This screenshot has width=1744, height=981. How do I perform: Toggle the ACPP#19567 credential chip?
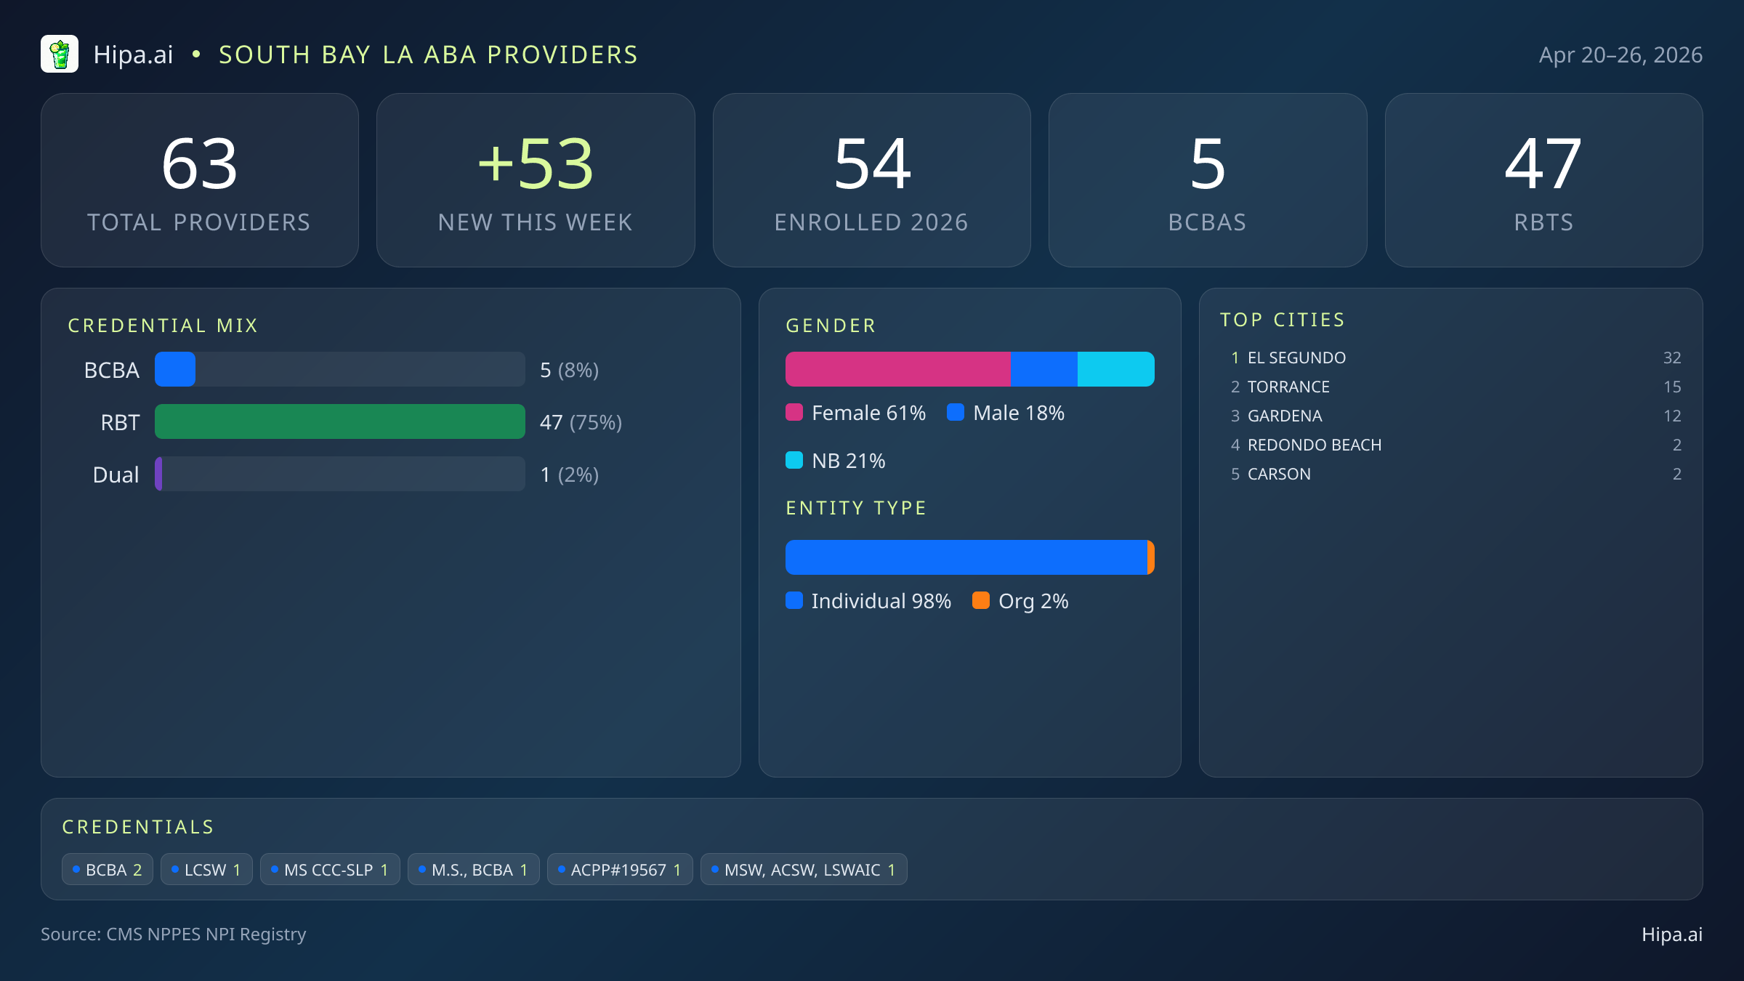click(x=620, y=869)
